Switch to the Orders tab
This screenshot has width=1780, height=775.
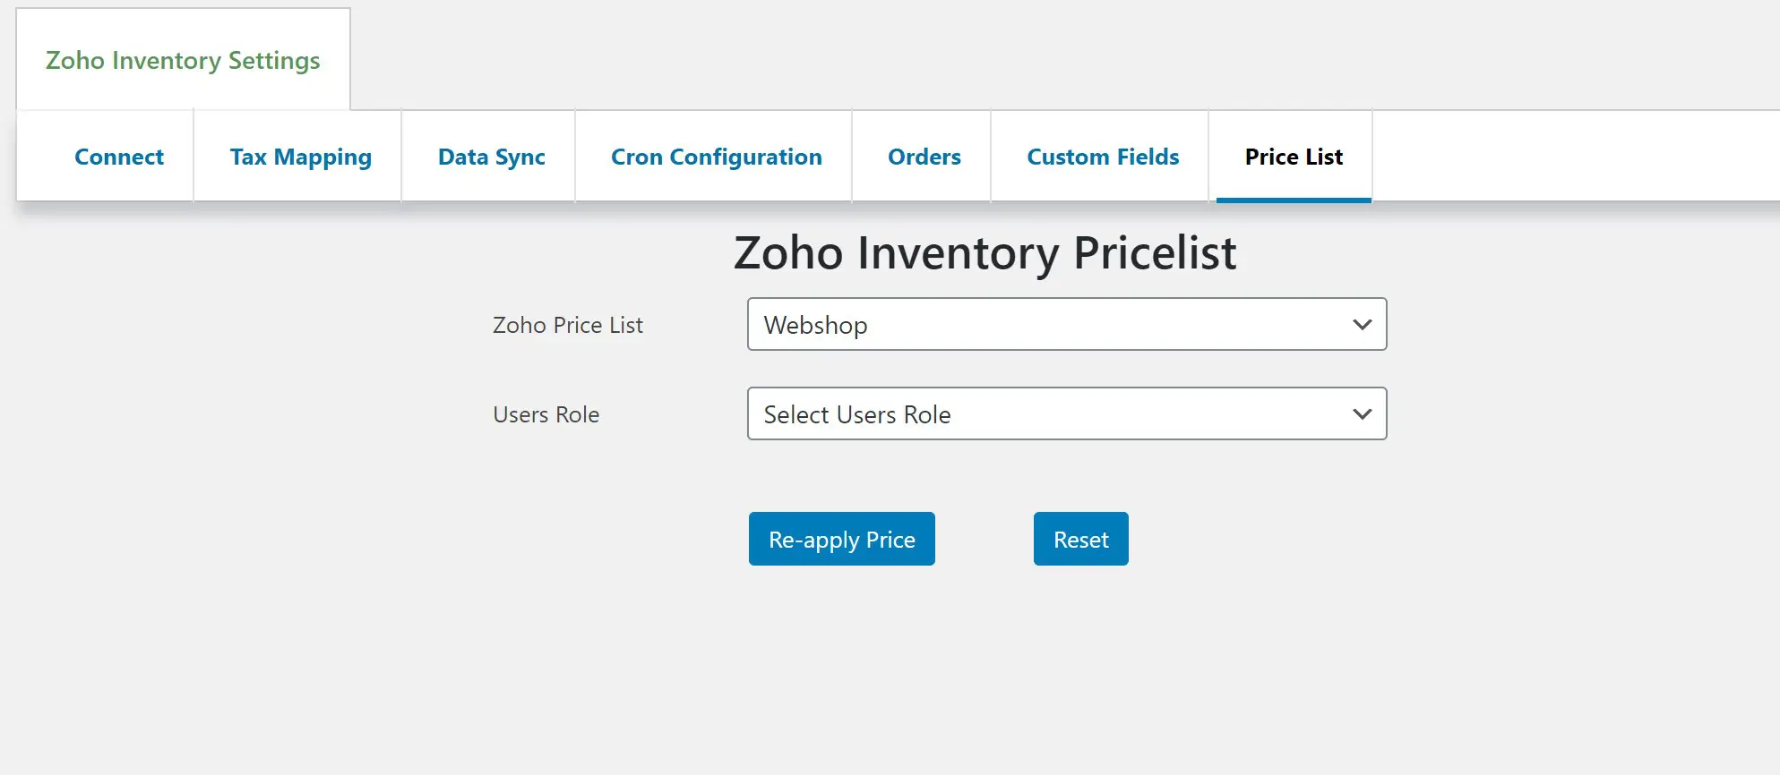924,157
